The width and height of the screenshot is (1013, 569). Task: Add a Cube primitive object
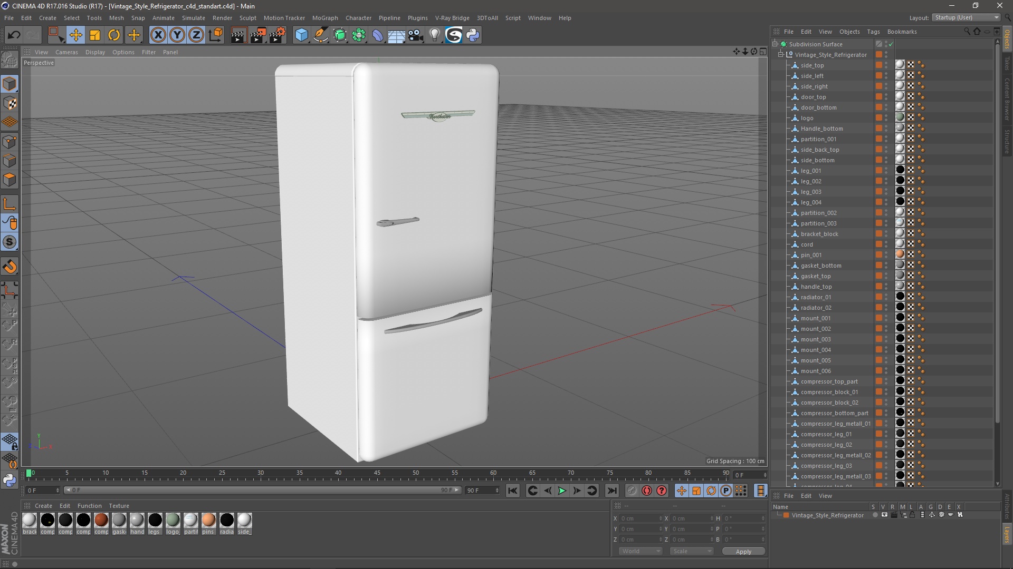(x=301, y=35)
